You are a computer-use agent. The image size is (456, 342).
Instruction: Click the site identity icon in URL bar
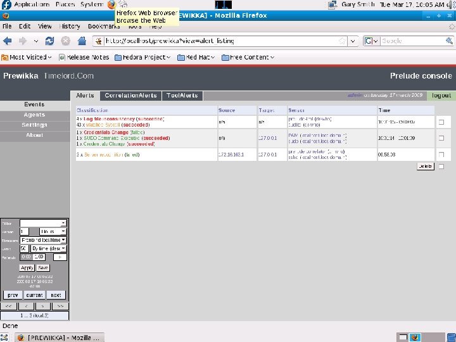(99, 41)
